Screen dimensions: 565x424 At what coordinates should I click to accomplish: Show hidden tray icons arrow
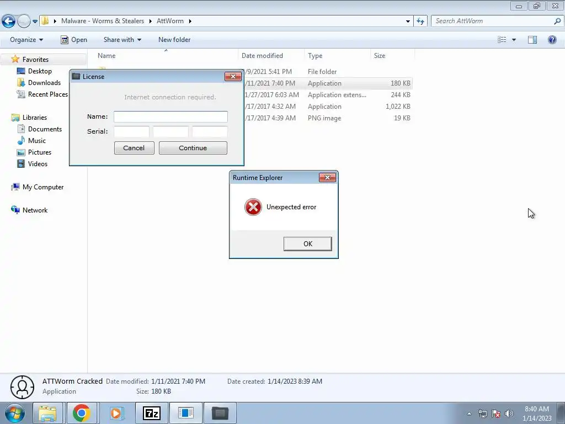[469, 414]
